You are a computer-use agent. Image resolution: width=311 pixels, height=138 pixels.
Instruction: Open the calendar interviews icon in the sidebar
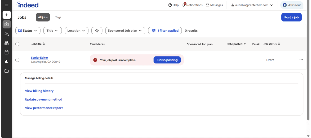7,53
